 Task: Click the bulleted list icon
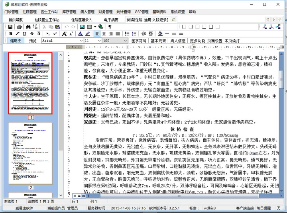click(x=127, y=34)
